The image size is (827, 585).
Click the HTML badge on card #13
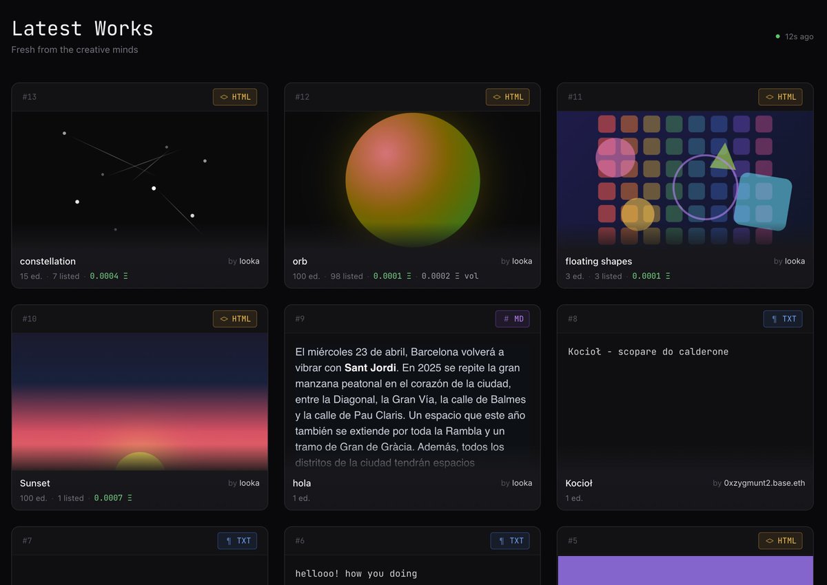[235, 97]
